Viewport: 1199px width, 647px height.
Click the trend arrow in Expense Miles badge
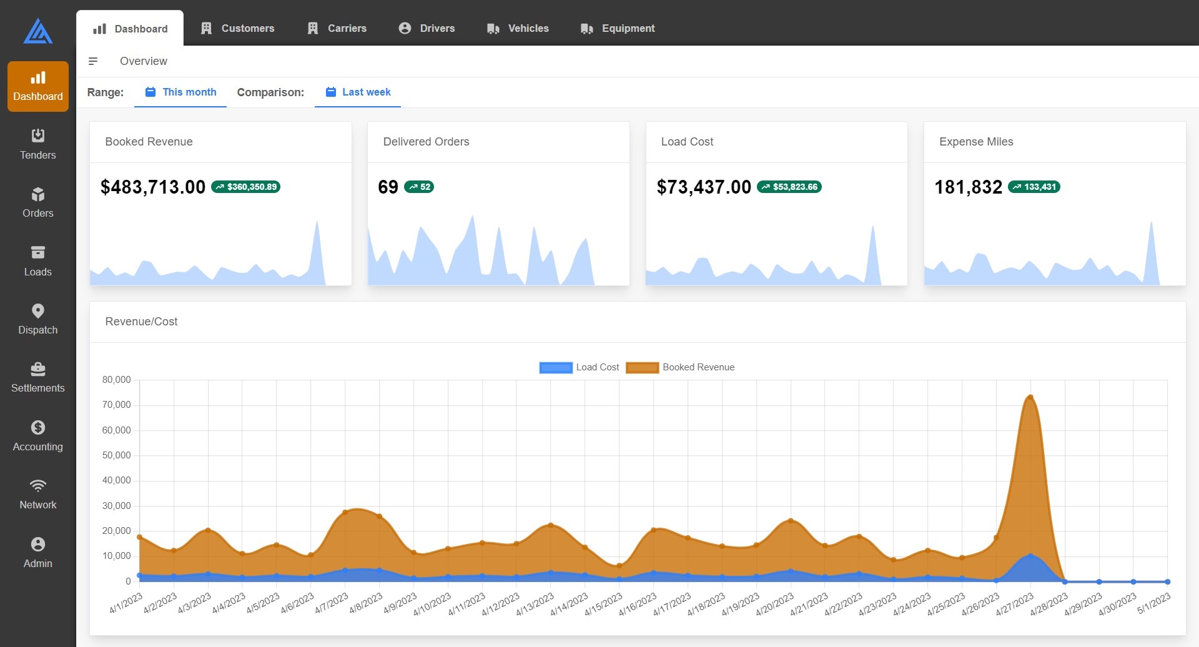1017,187
